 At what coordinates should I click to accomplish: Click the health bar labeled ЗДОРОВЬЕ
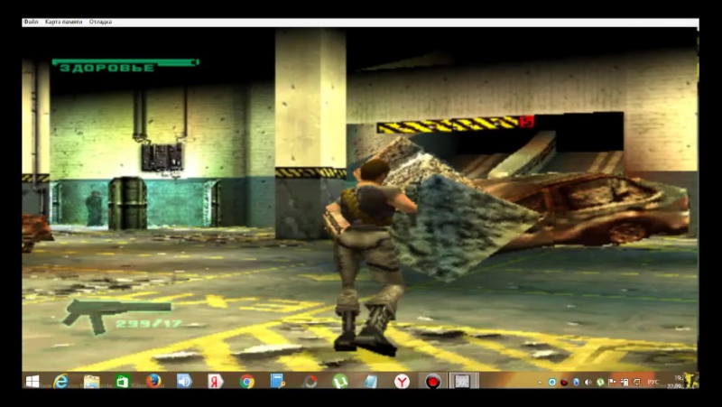pyautogui.click(x=125, y=65)
